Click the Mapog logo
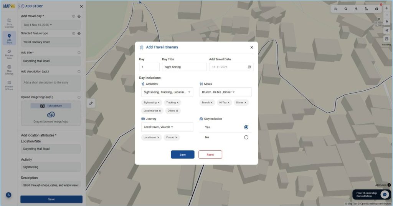The height and width of the screenshot is (206, 393). 9,6
